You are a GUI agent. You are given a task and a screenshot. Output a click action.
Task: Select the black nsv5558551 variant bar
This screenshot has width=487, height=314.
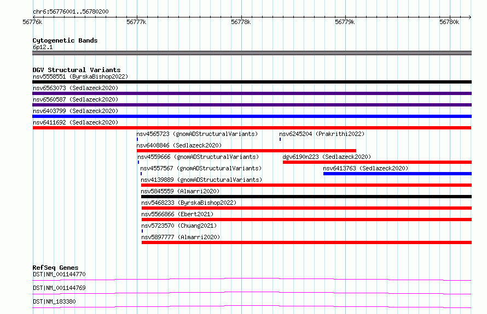(x=252, y=82)
